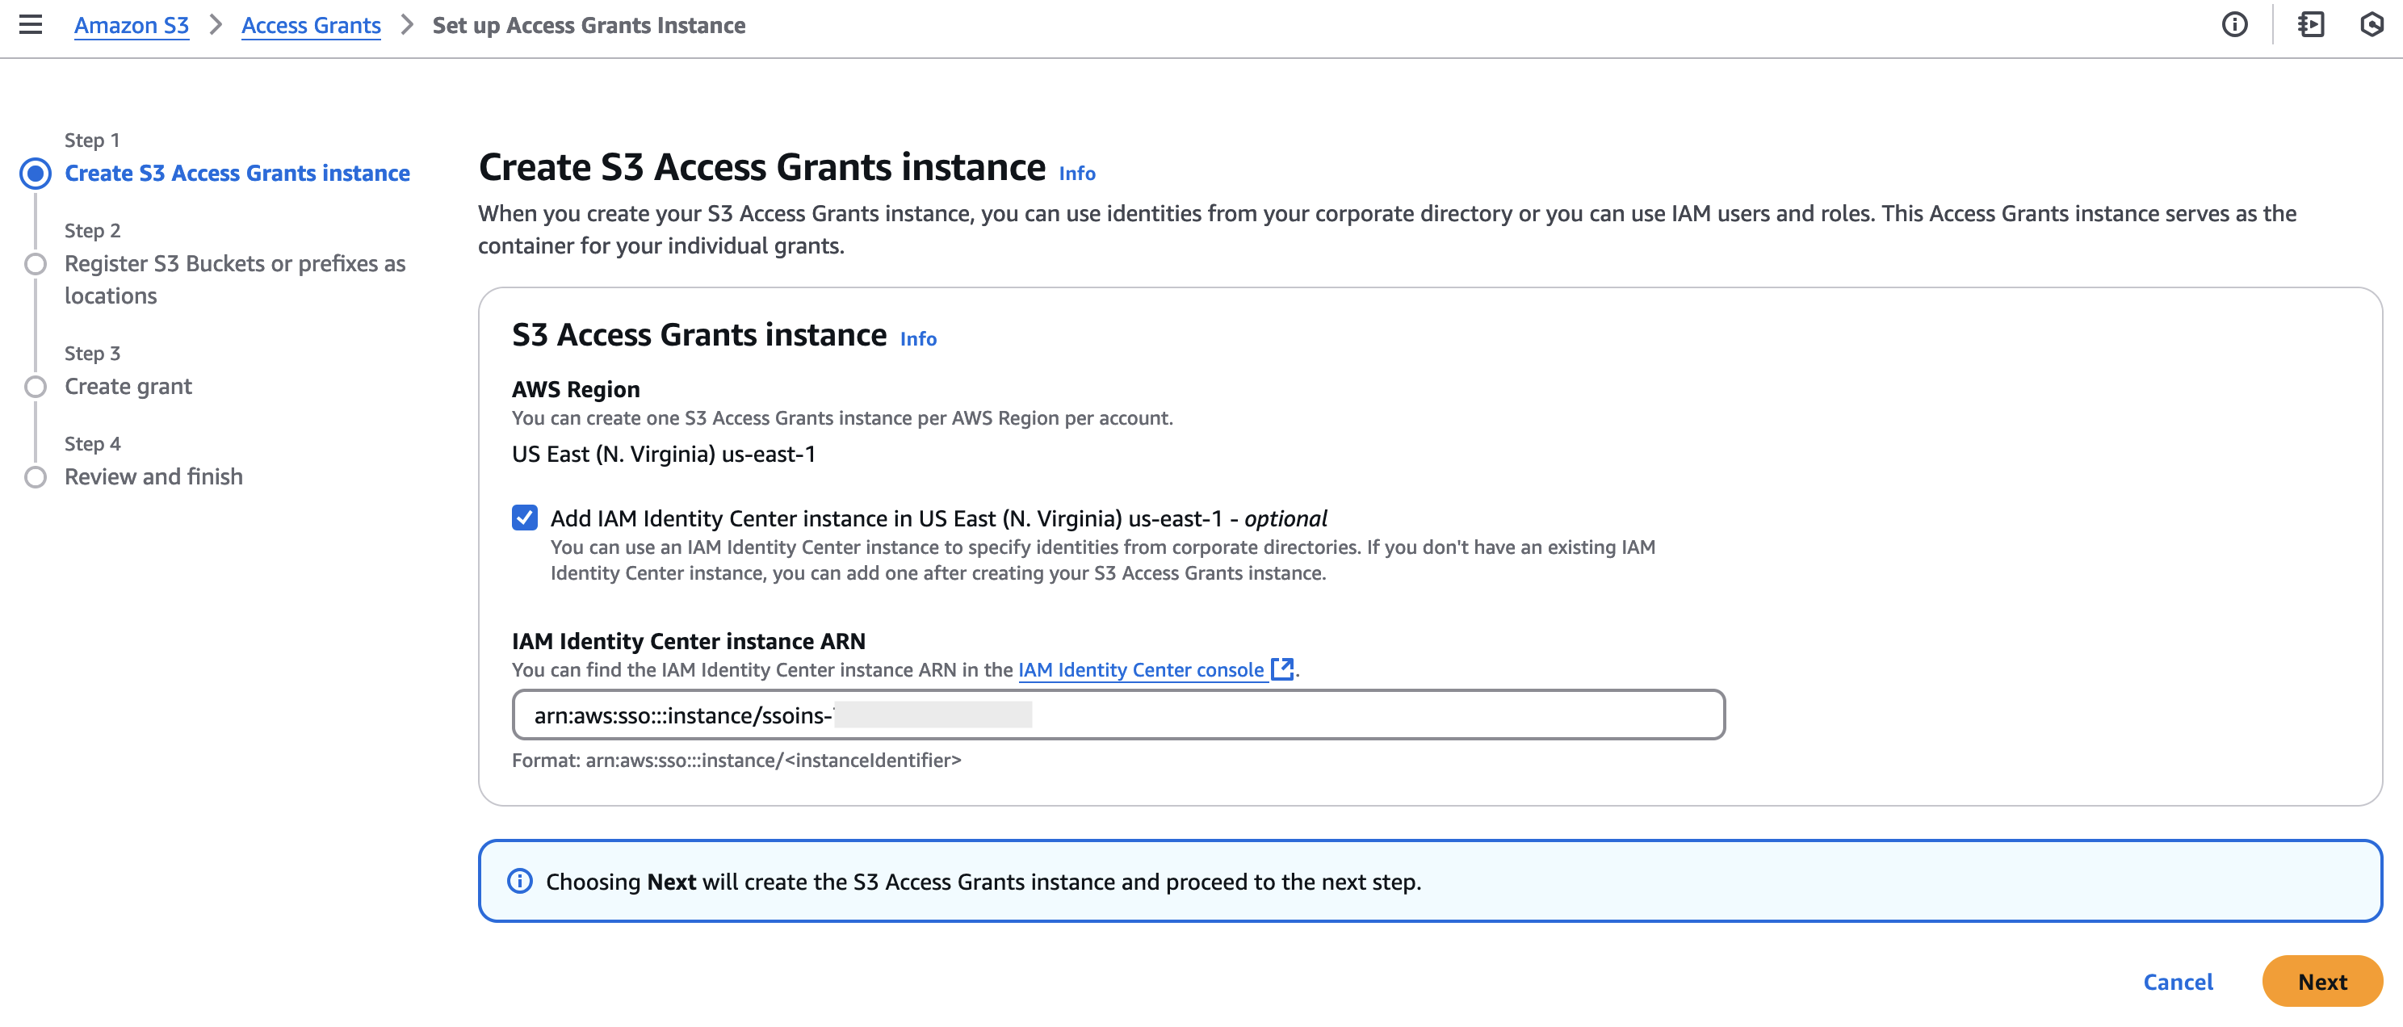Select the Review and finish step

click(x=152, y=476)
